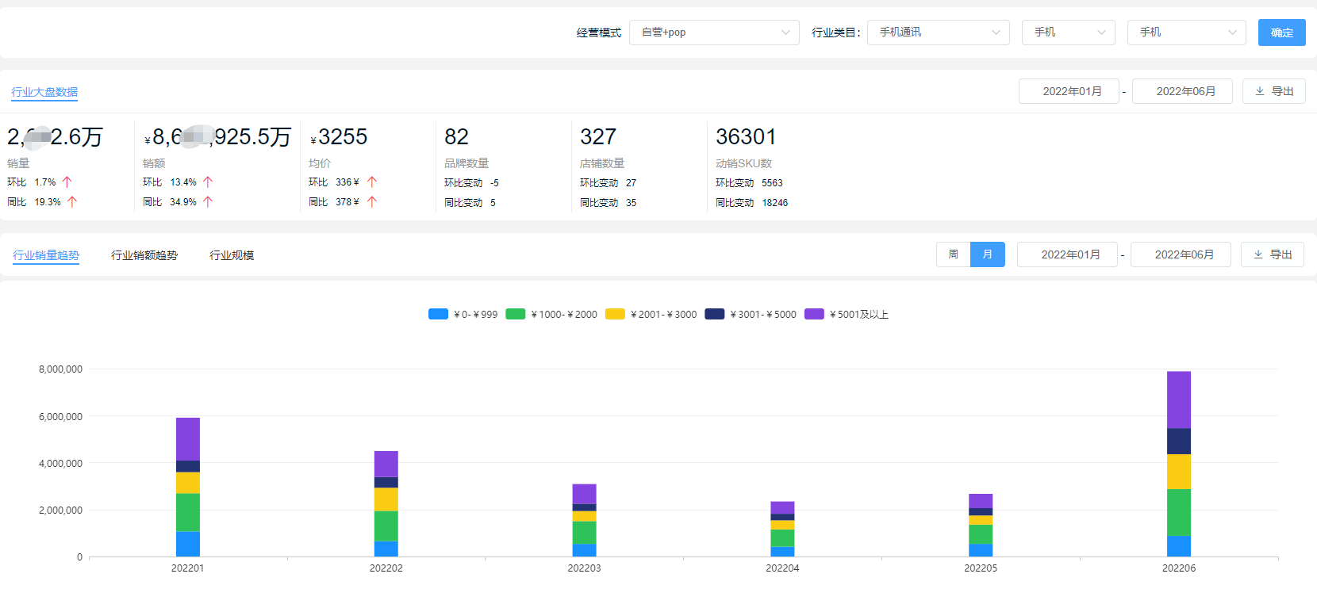Image resolution: width=1317 pixels, height=589 pixels.
Task: Toggle the ¥0-¥999 blue legend item
Action: 463,315
